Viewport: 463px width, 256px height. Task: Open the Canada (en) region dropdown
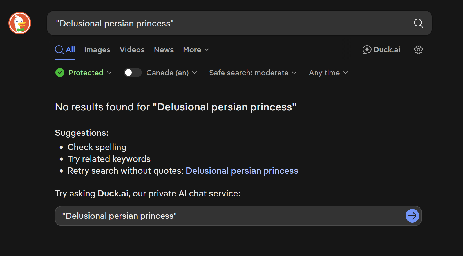tap(171, 73)
